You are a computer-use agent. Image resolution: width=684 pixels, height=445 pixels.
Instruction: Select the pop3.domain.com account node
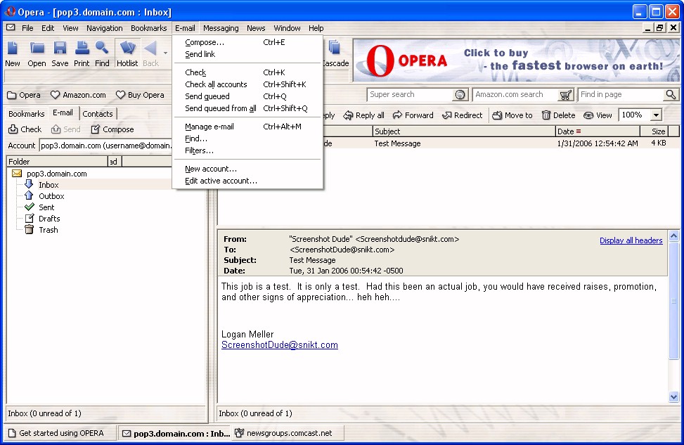pos(57,174)
